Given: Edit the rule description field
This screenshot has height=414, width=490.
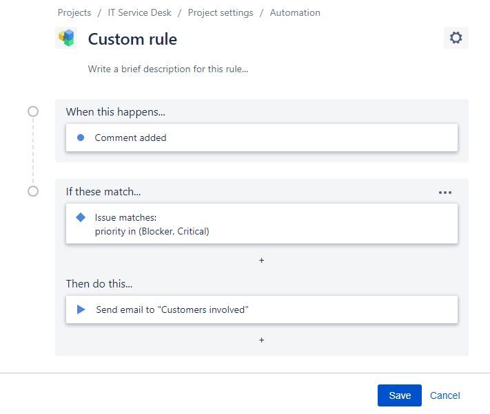Looking at the screenshot, I should [x=168, y=69].
